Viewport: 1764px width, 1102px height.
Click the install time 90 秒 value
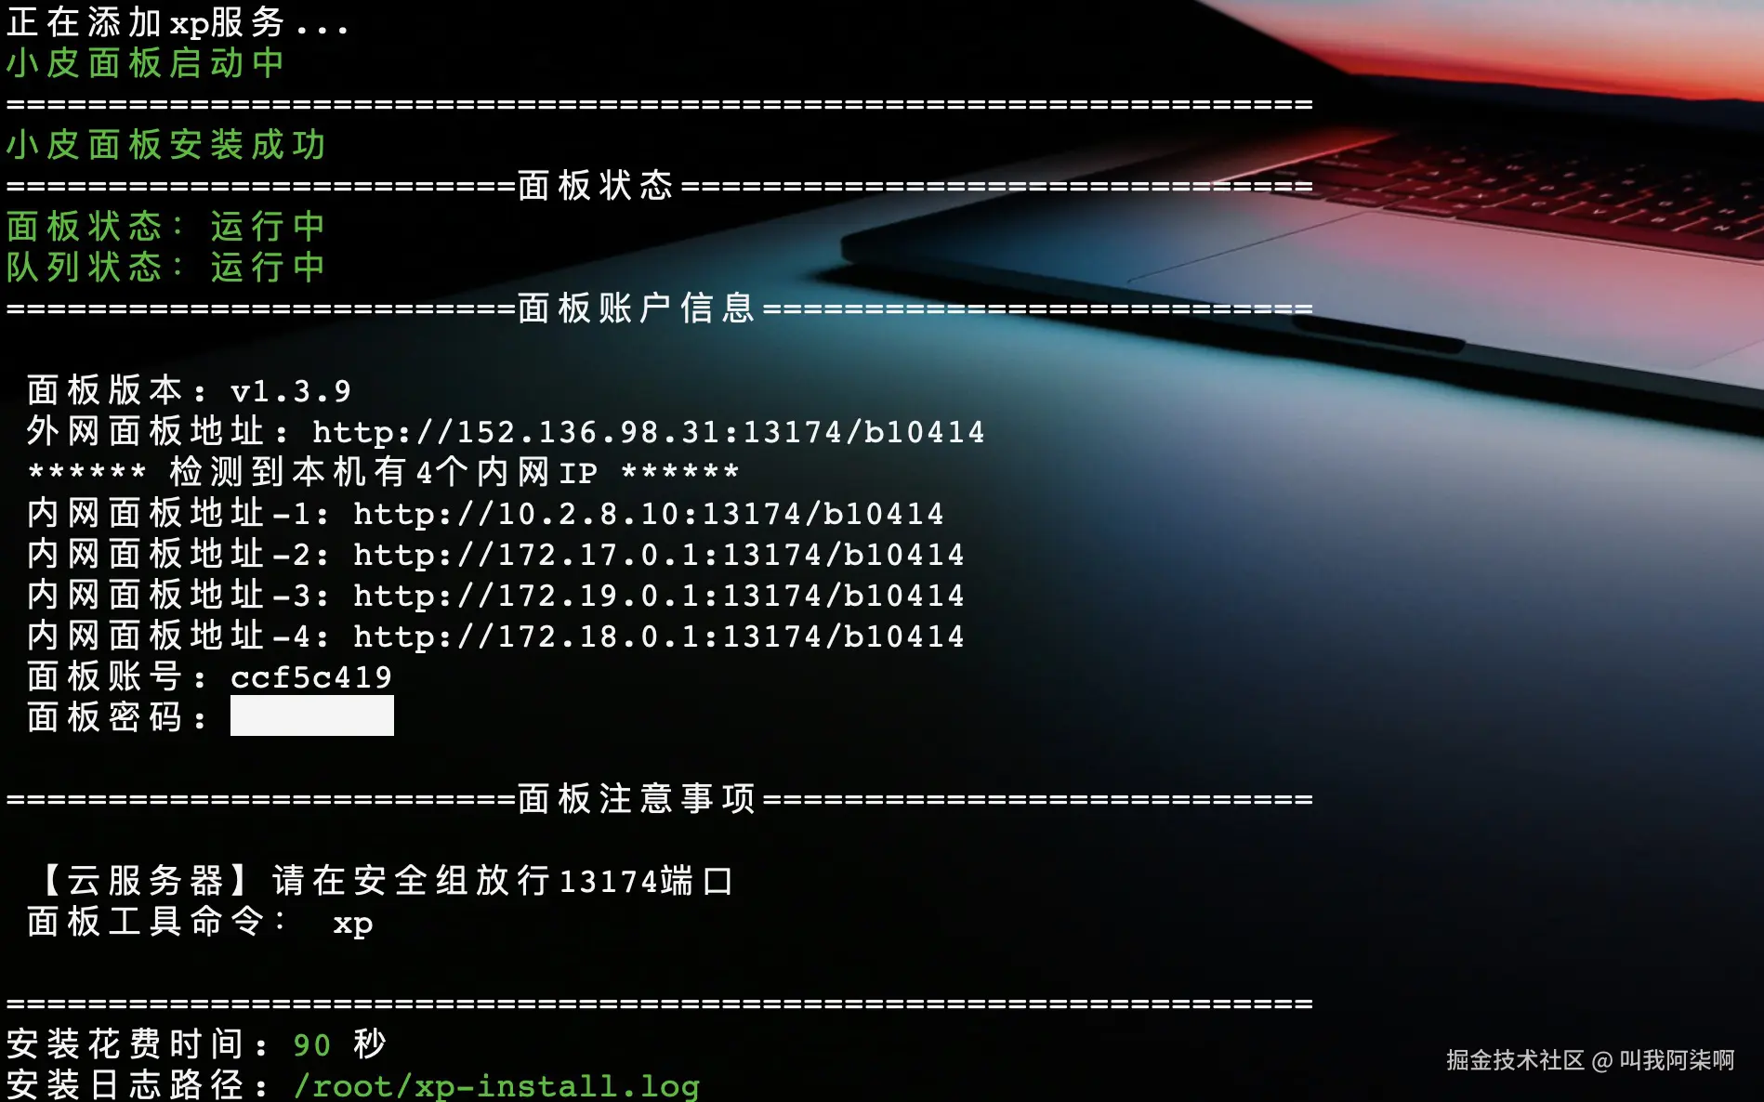tap(339, 1044)
